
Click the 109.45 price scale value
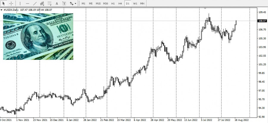[x=262, y=12]
